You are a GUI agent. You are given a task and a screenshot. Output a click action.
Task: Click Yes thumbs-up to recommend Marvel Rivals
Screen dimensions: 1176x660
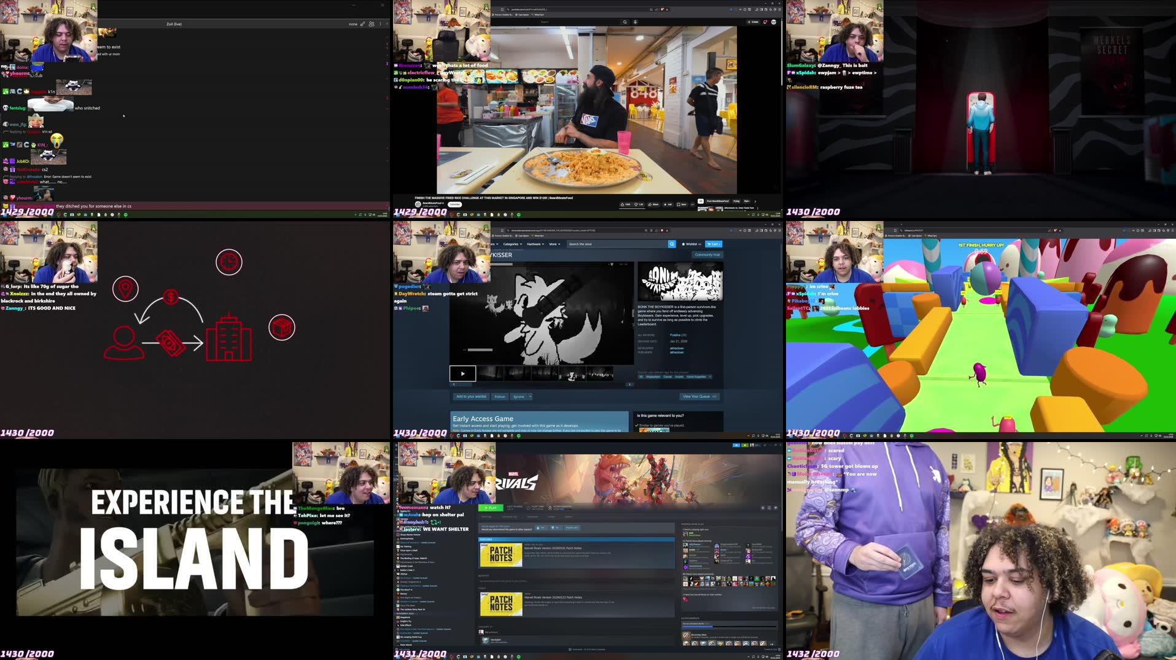(539, 527)
